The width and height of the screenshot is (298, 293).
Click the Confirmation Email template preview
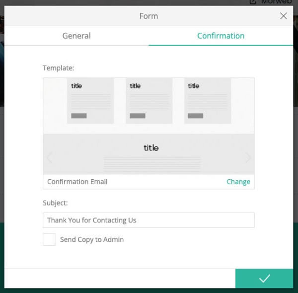(149, 126)
